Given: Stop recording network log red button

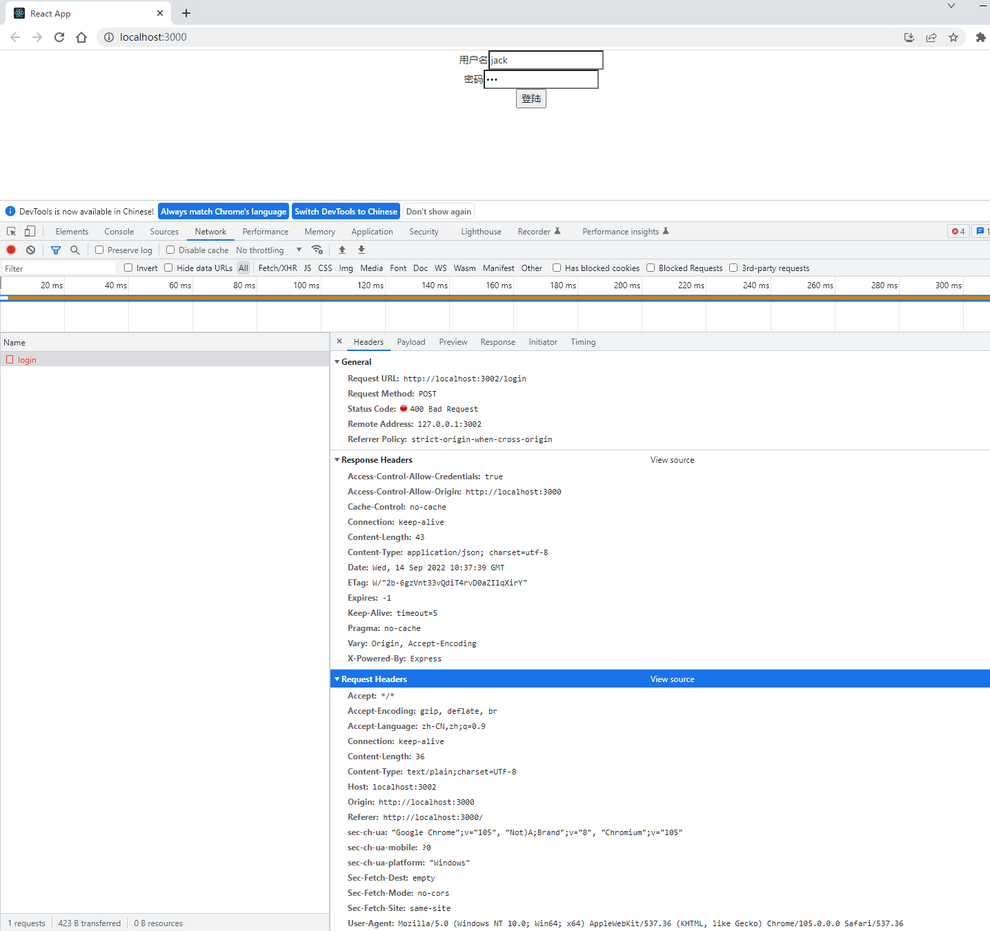Looking at the screenshot, I should pyautogui.click(x=11, y=250).
